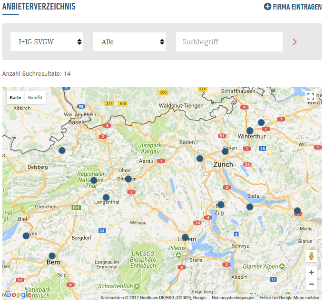
Task: Click the Firma Eintragen link
Action: click(297, 7)
